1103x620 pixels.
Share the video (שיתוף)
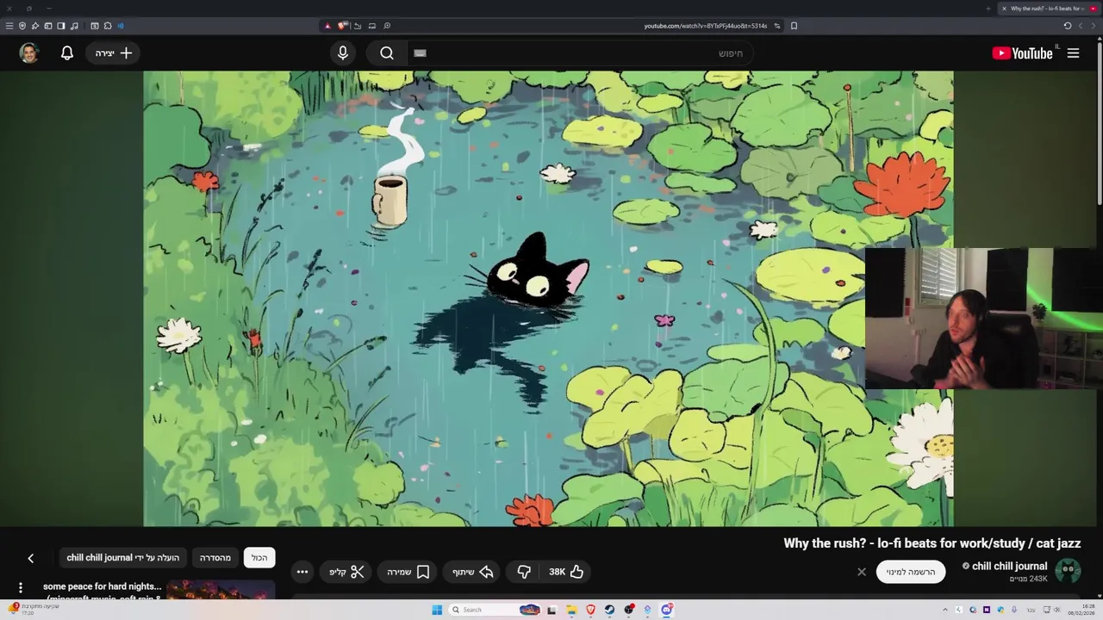tap(473, 572)
